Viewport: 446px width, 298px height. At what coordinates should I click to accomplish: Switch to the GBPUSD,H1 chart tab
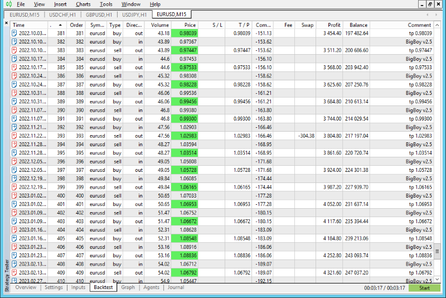click(x=99, y=15)
